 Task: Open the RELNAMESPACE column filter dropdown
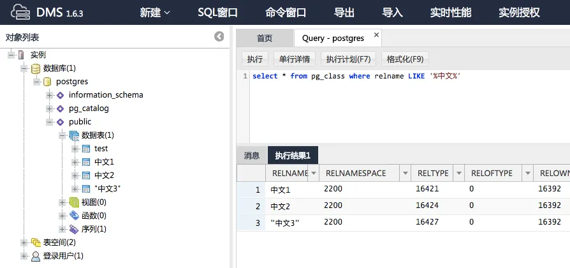406,173
